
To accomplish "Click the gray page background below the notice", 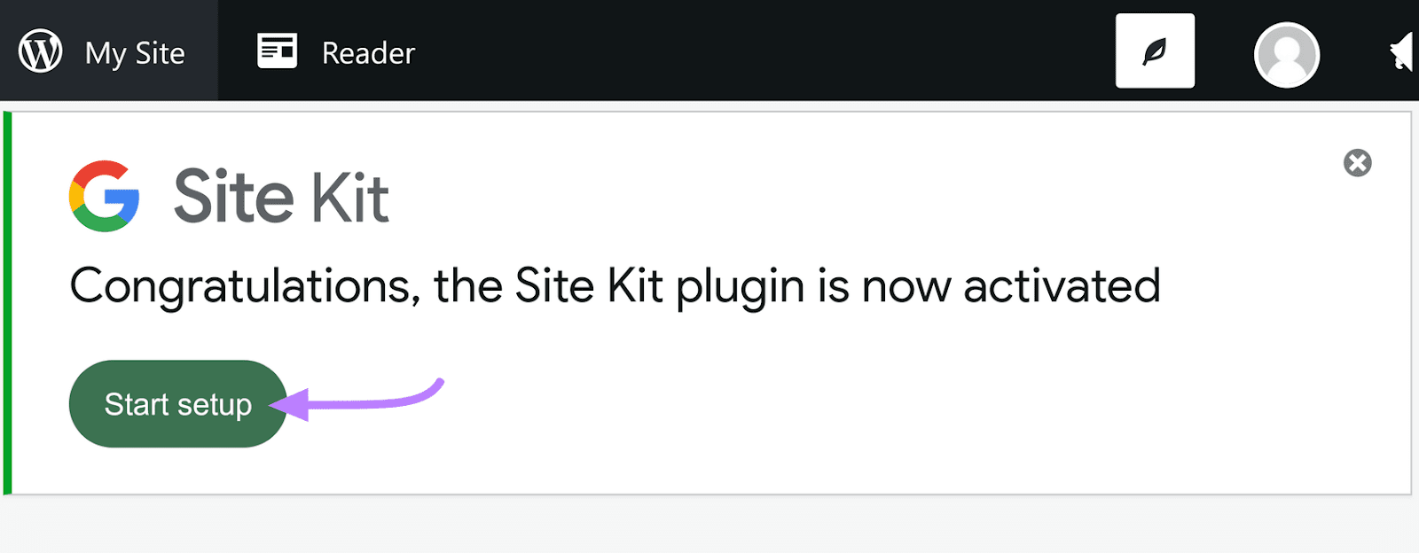I will 709,526.
